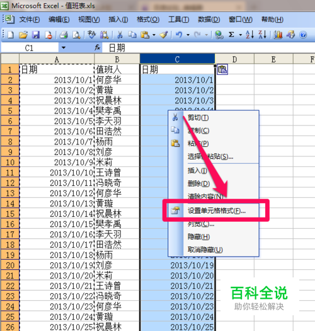This screenshot has height=331, width=315.
Task: Click cell B2 containing 何彦华
Action: (117, 79)
